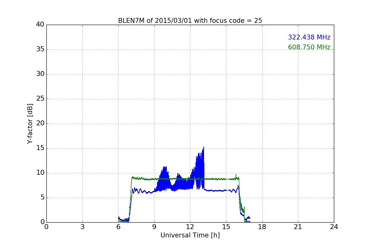
Task: Select the green '608.750 MHz' legend label
Action: 309,47
